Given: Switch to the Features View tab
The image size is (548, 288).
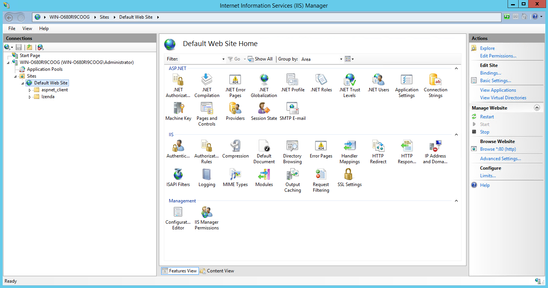Looking at the screenshot, I should (x=179, y=271).
